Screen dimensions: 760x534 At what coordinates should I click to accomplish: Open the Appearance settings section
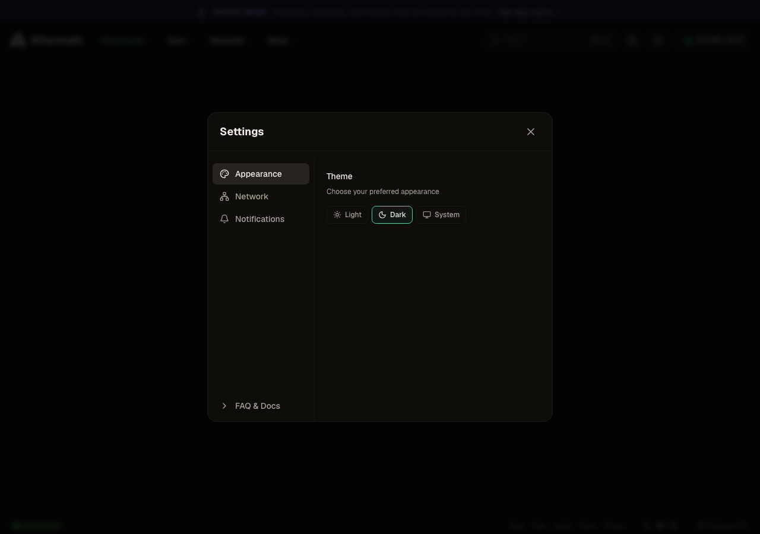click(261, 174)
